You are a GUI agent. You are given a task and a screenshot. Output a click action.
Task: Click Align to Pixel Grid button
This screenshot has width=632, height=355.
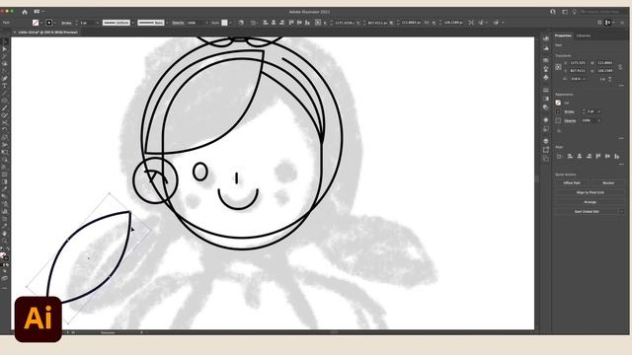click(591, 193)
